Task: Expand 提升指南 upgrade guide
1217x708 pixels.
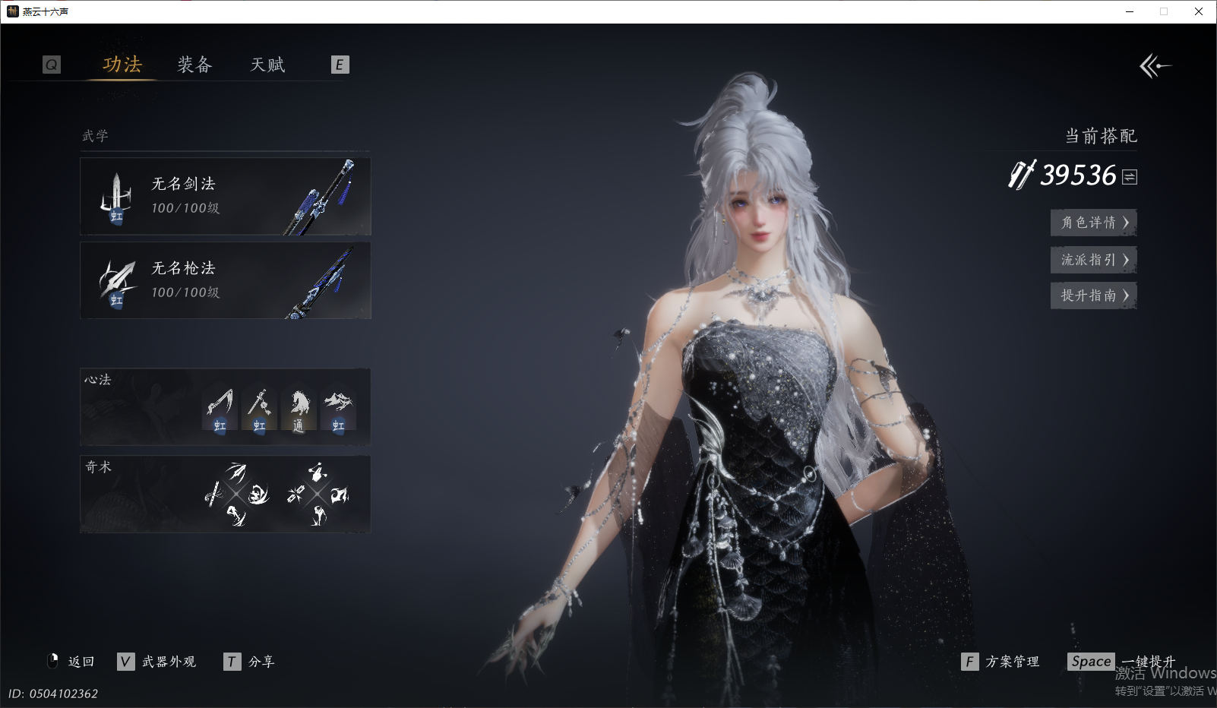Action: click(x=1093, y=296)
